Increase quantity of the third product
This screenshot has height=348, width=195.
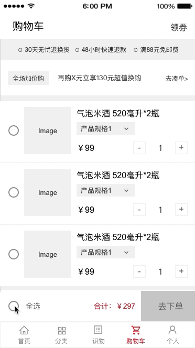[181, 271]
